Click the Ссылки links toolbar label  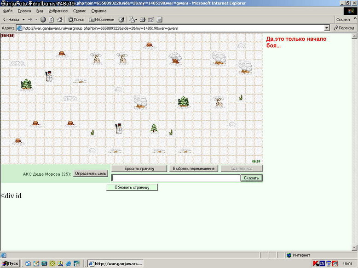tap(343, 20)
